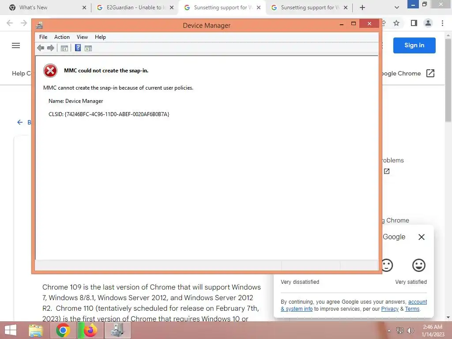The height and width of the screenshot is (339, 452).
Task: Click Chrome icon in taskbar
Action: tap(63, 330)
